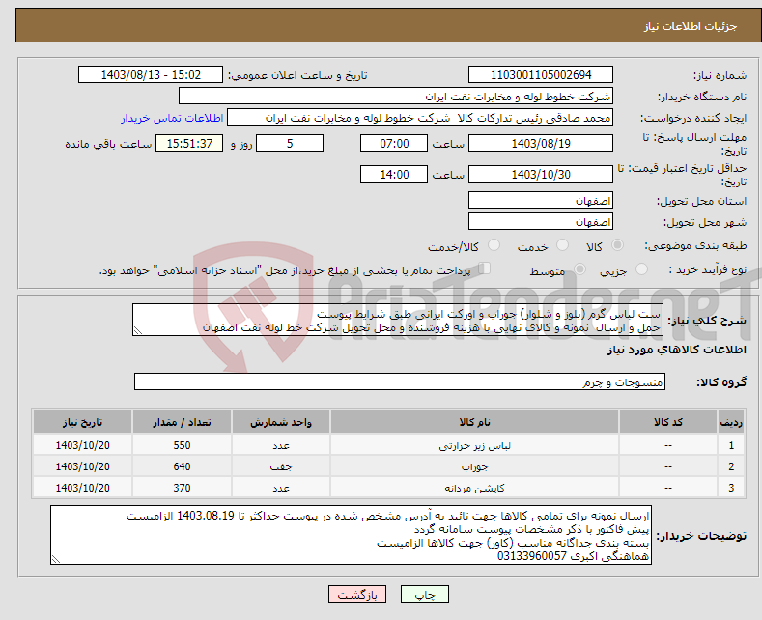The height and width of the screenshot is (620, 762).
Task: Open اطلاعات تماس خریدار link
Action: point(172,118)
